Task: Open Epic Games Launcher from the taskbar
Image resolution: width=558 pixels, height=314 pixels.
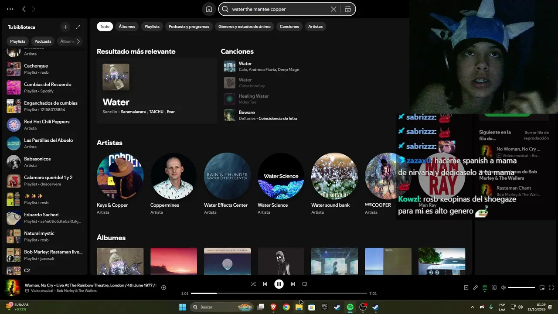Action: tap(324, 307)
